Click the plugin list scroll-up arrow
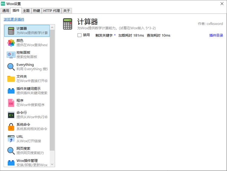227x171 pixels. click(x=52, y=27)
